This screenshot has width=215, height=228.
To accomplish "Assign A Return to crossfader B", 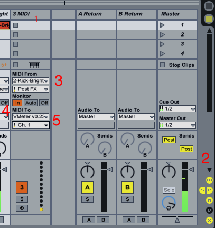I will [x=103, y=220].
